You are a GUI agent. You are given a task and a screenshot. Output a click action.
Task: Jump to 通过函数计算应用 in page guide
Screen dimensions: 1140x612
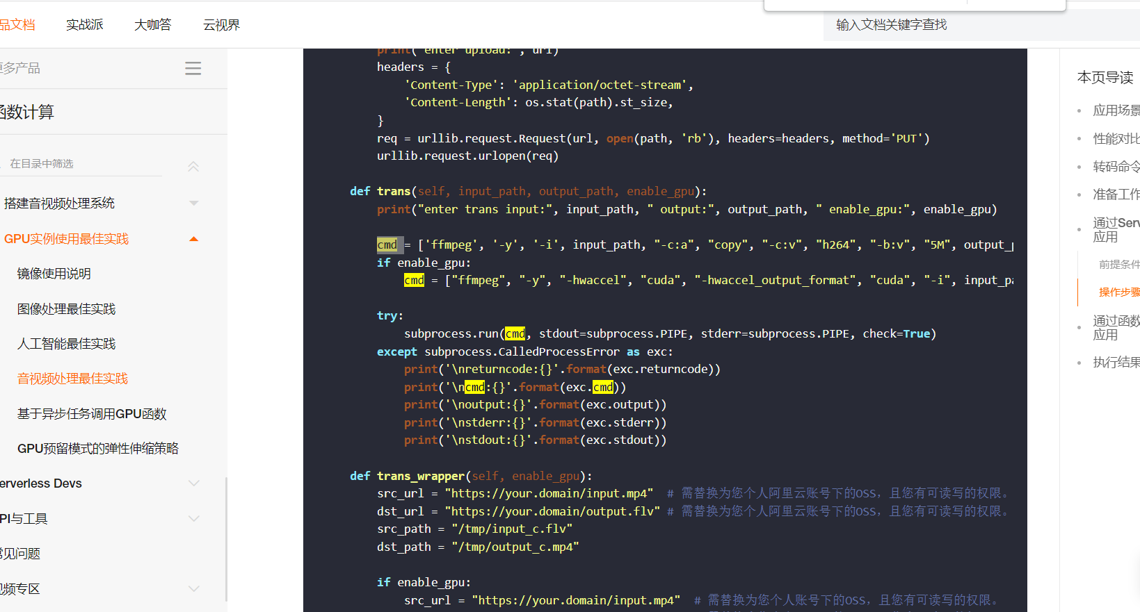tap(1116, 328)
